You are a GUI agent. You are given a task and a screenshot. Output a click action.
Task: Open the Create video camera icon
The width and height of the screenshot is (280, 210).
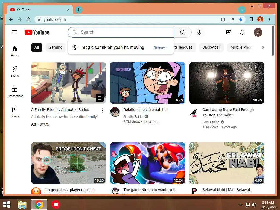[229, 32]
